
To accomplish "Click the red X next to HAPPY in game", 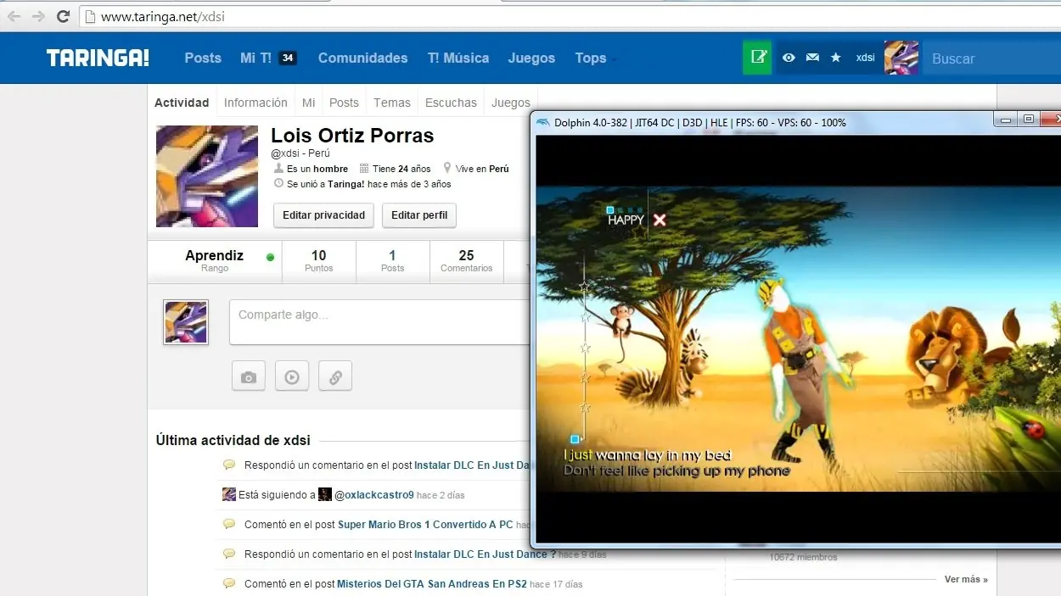I will tap(660, 220).
